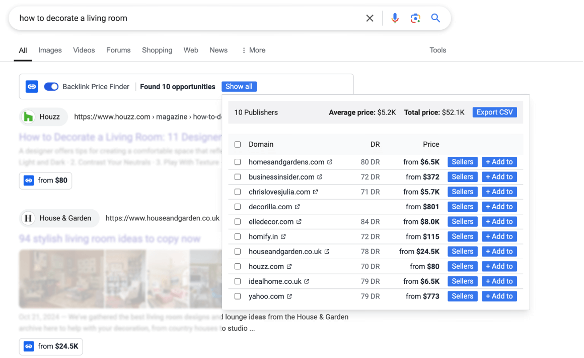Click the from $80 price badge
Screen dimensions: 584x358
(x=45, y=181)
